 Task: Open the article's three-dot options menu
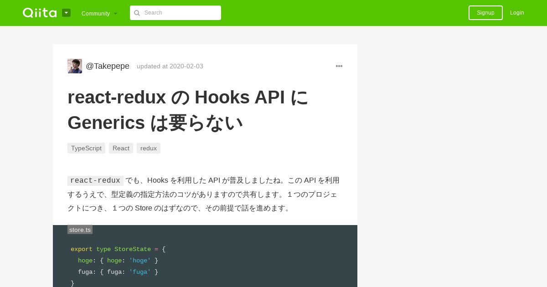coord(339,66)
